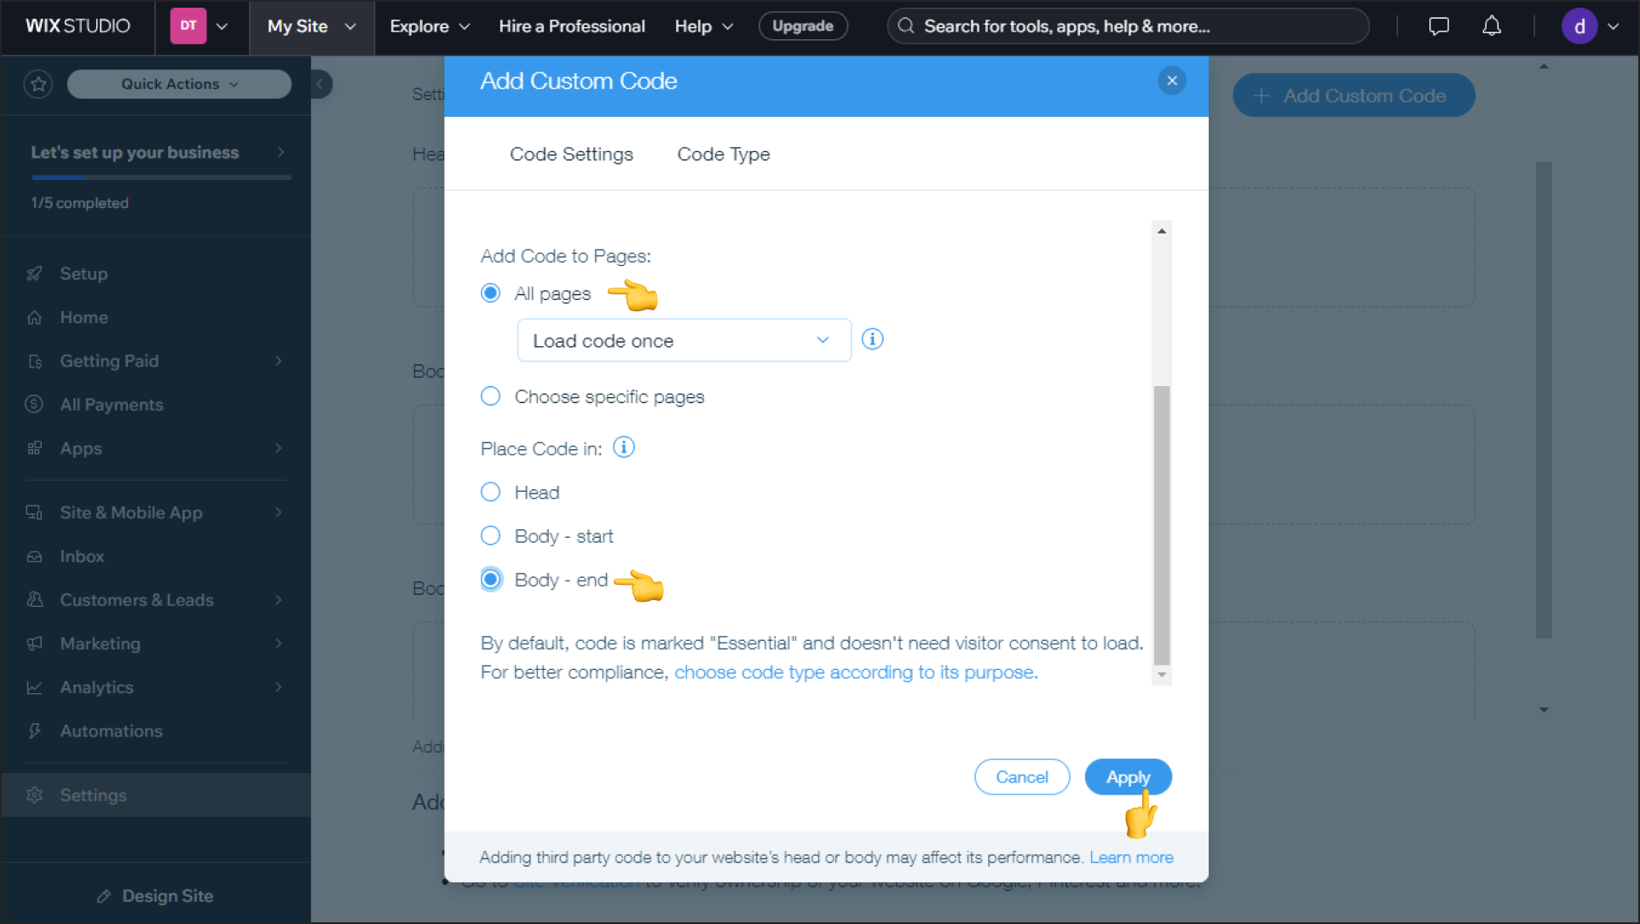Click the Wix Studio logo icon
The height and width of the screenshot is (924, 1640).
click(77, 25)
